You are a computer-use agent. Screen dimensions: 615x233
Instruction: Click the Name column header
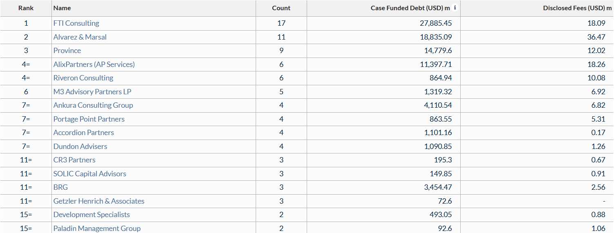pos(62,8)
